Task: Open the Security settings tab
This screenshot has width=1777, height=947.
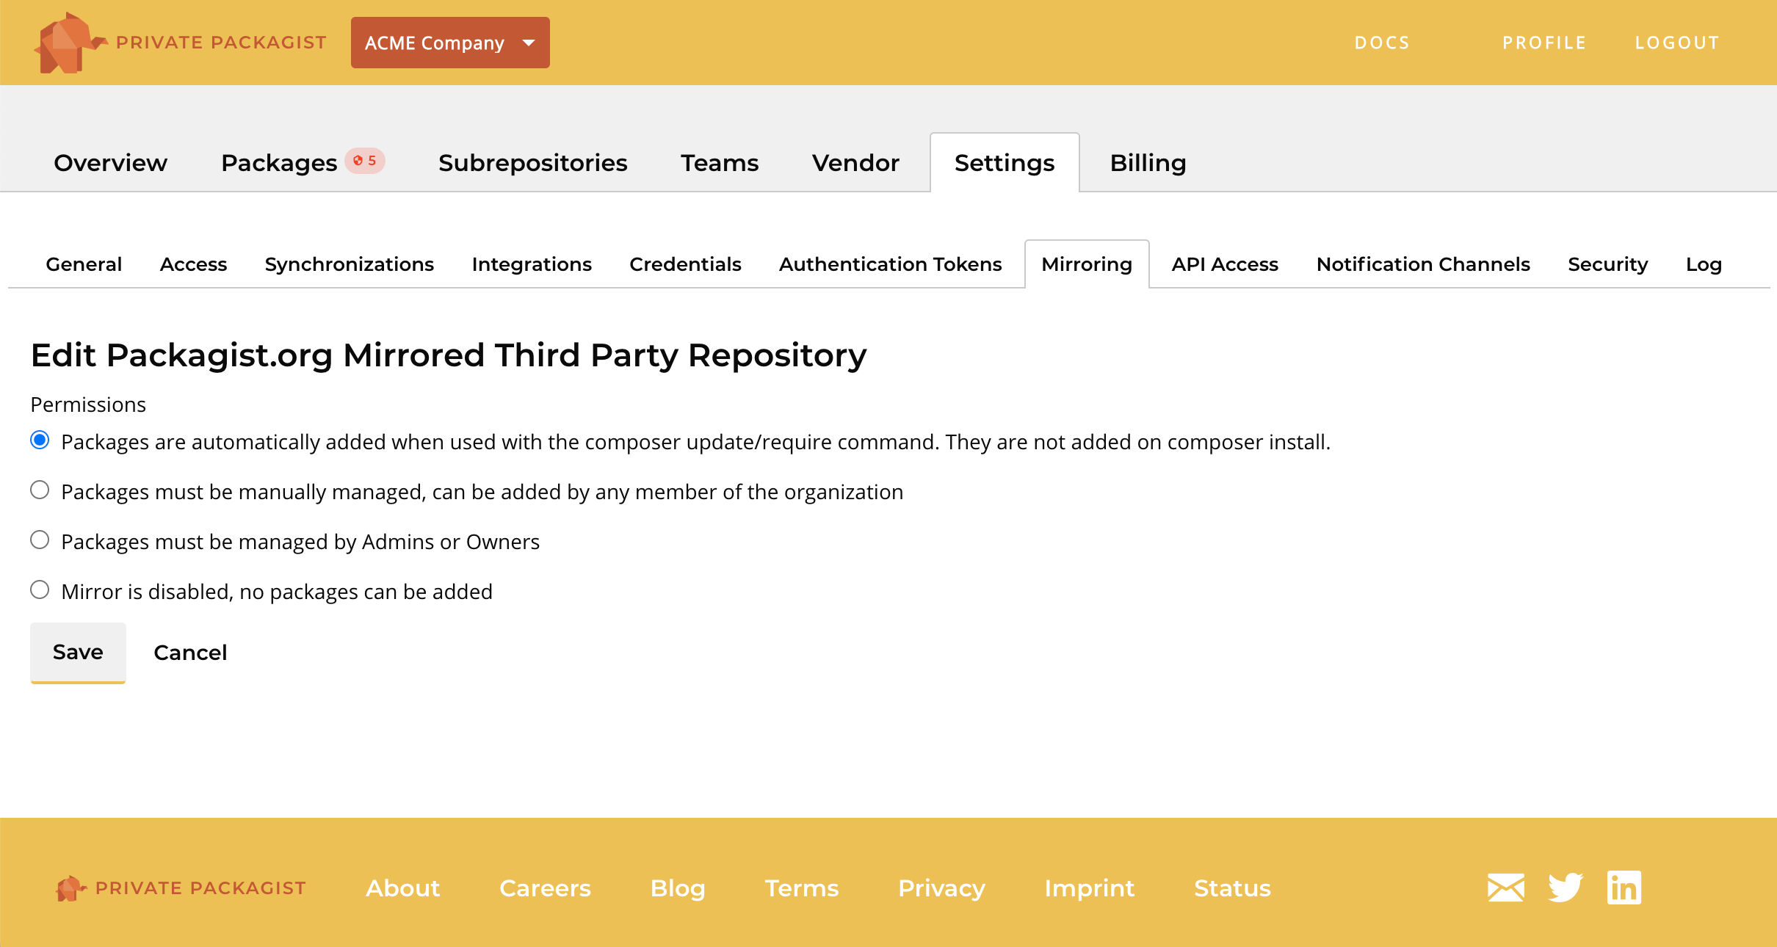Action: [1607, 264]
